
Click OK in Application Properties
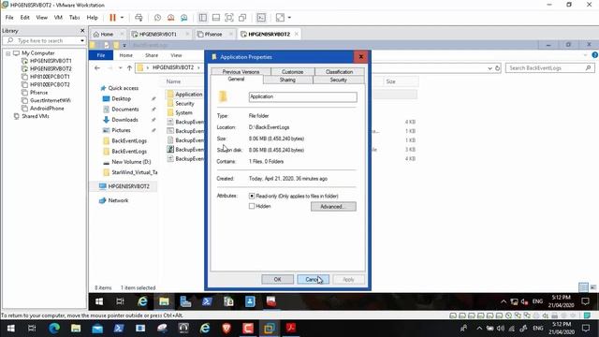click(x=277, y=279)
